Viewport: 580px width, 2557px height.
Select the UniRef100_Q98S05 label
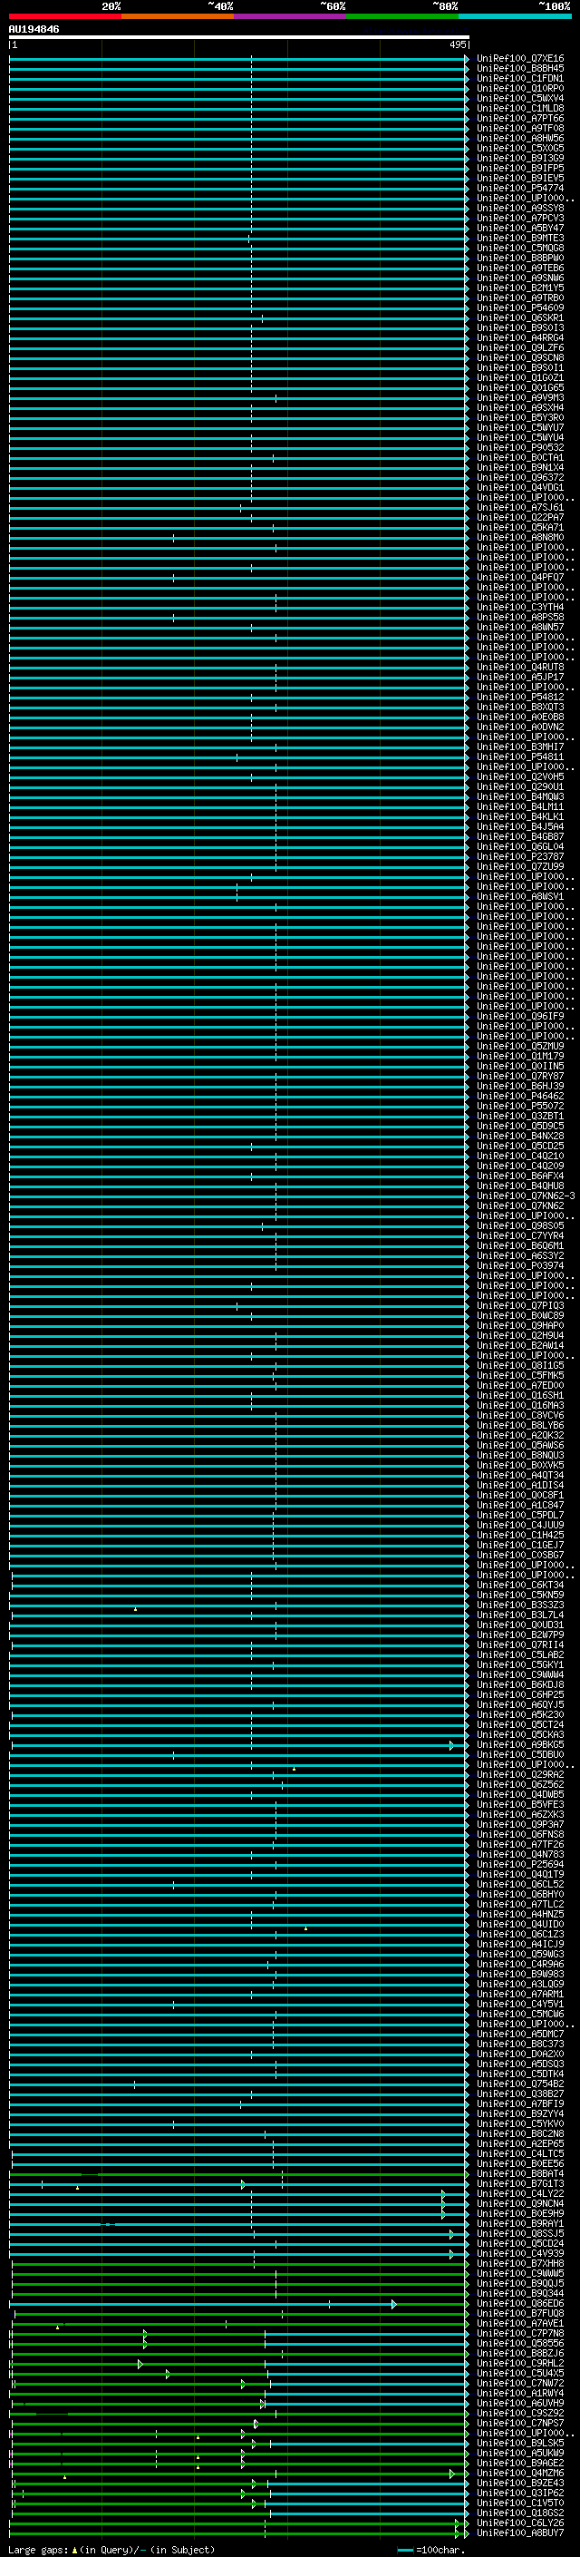coord(520,1226)
